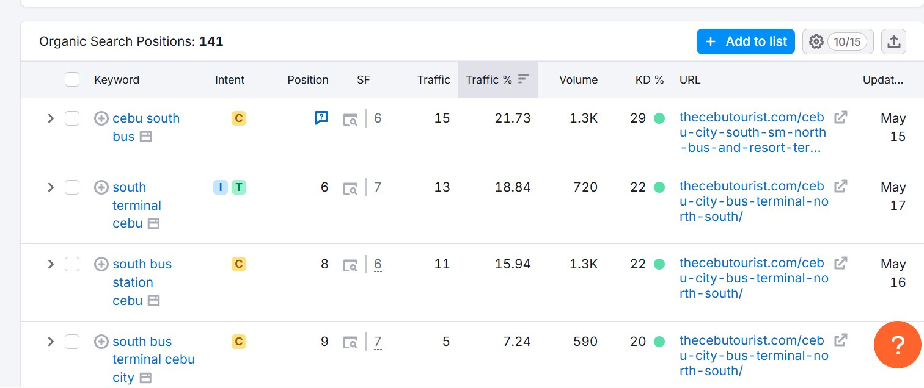Click plus icon beside south terminal cebu
This screenshot has height=388, width=924.
point(101,187)
